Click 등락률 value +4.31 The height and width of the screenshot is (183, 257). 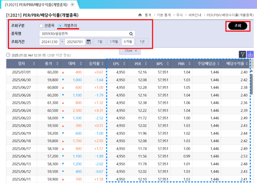coord(99,110)
